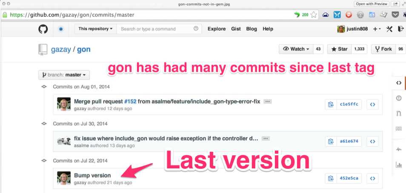Screen dimensions: 406x193
Task: Open the Explore menu item
Action: tap(217, 29)
